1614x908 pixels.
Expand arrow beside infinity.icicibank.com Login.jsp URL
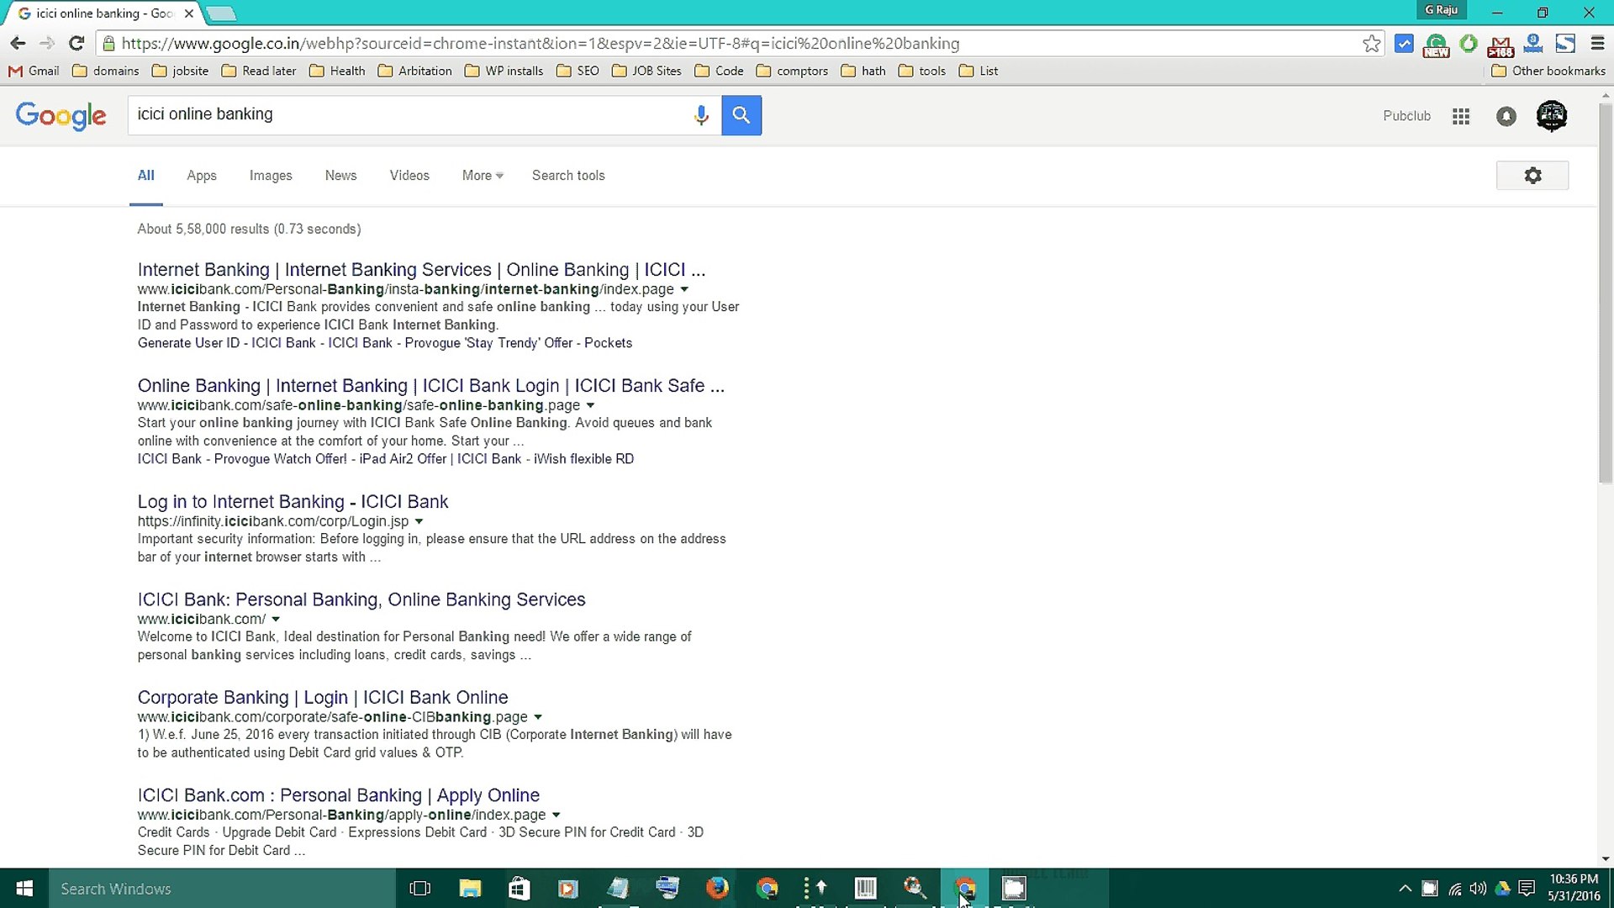(419, 521)
